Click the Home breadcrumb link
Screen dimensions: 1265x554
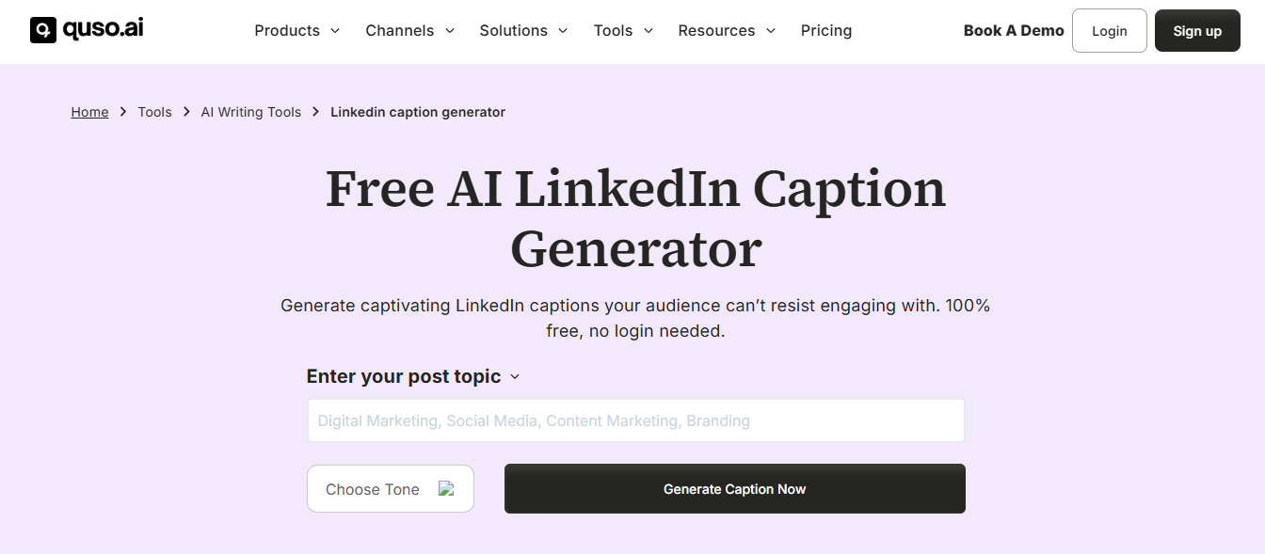pyautogui.click(x=89, y=111)
